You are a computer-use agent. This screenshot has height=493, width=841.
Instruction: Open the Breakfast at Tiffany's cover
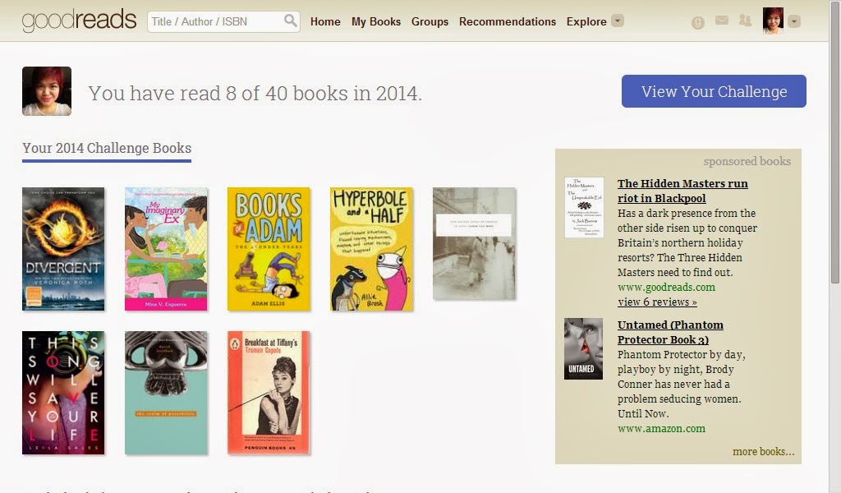269,393
